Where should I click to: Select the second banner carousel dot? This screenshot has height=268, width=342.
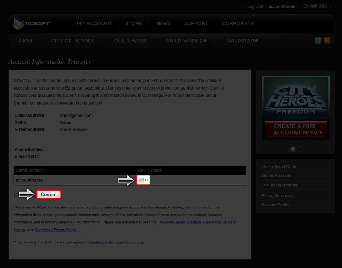[300, 149]
